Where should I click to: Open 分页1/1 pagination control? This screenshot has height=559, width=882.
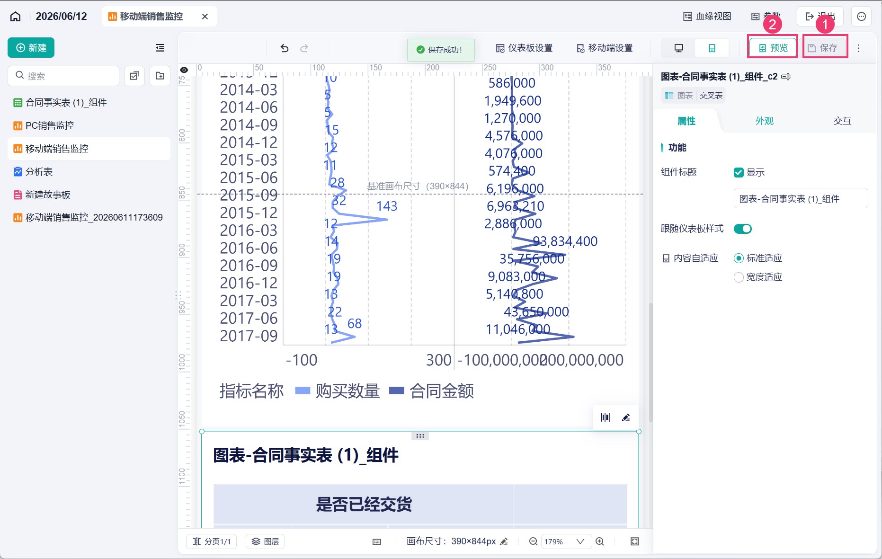[x=211, y=541]
